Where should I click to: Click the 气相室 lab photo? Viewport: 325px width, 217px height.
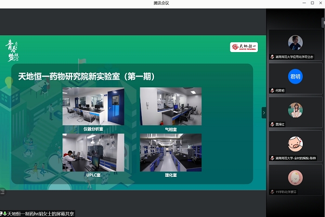click(x=171, y=106)
